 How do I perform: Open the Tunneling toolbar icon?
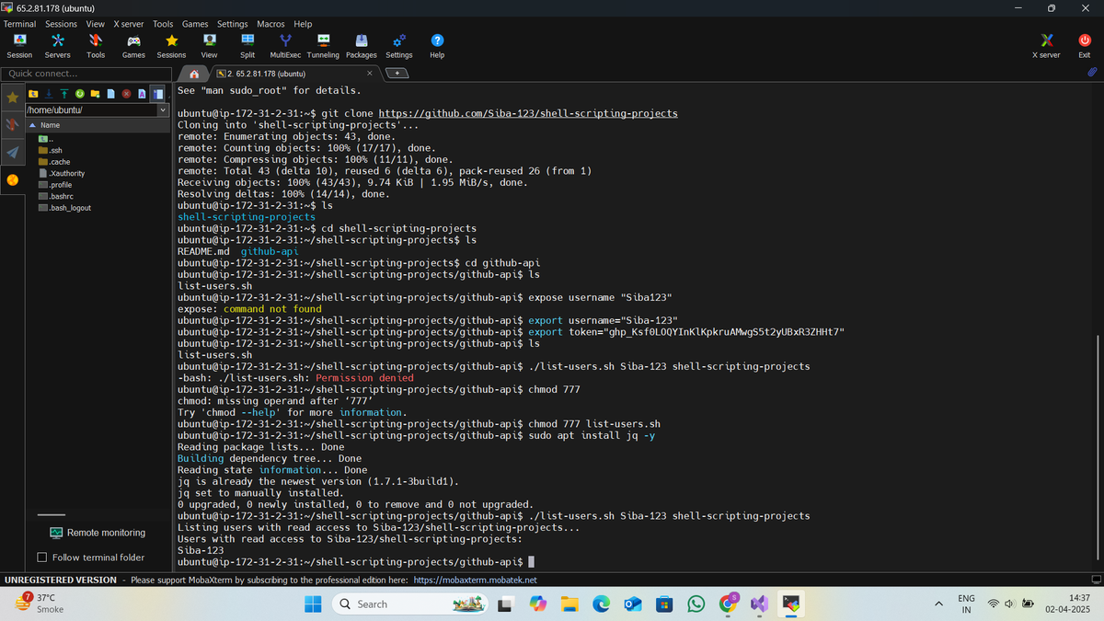(x=323, y=46)
